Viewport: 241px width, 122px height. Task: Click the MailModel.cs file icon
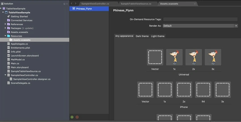pos(9,59)
